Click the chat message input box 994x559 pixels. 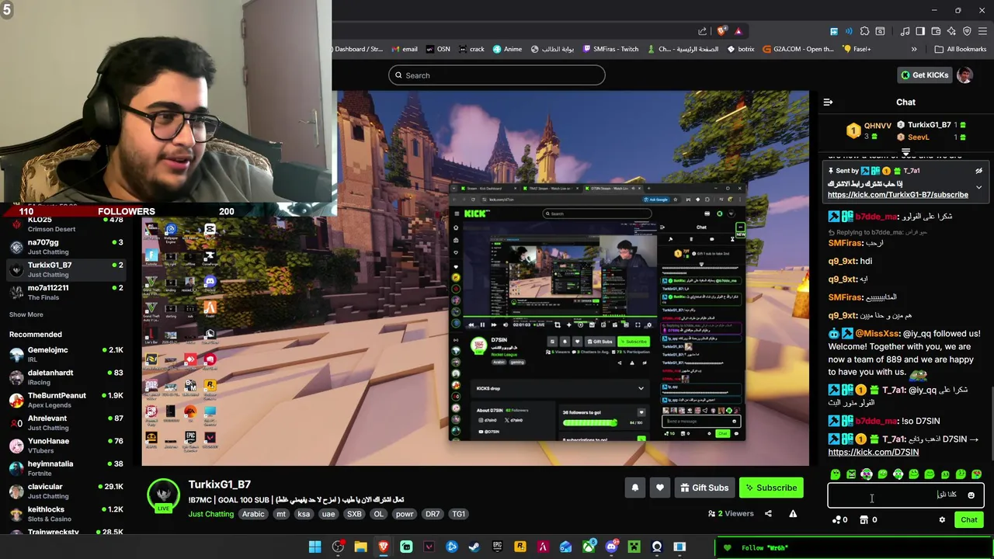tap(905, 495)
